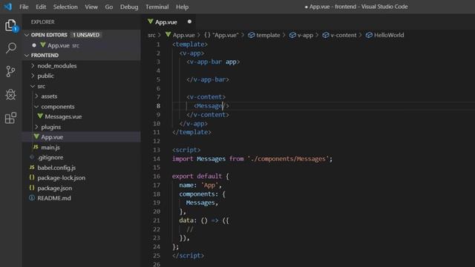Open the Search view in the activity bar
Image resolution: width=475 pixels, height=267 pixels.
pos(10,47)
